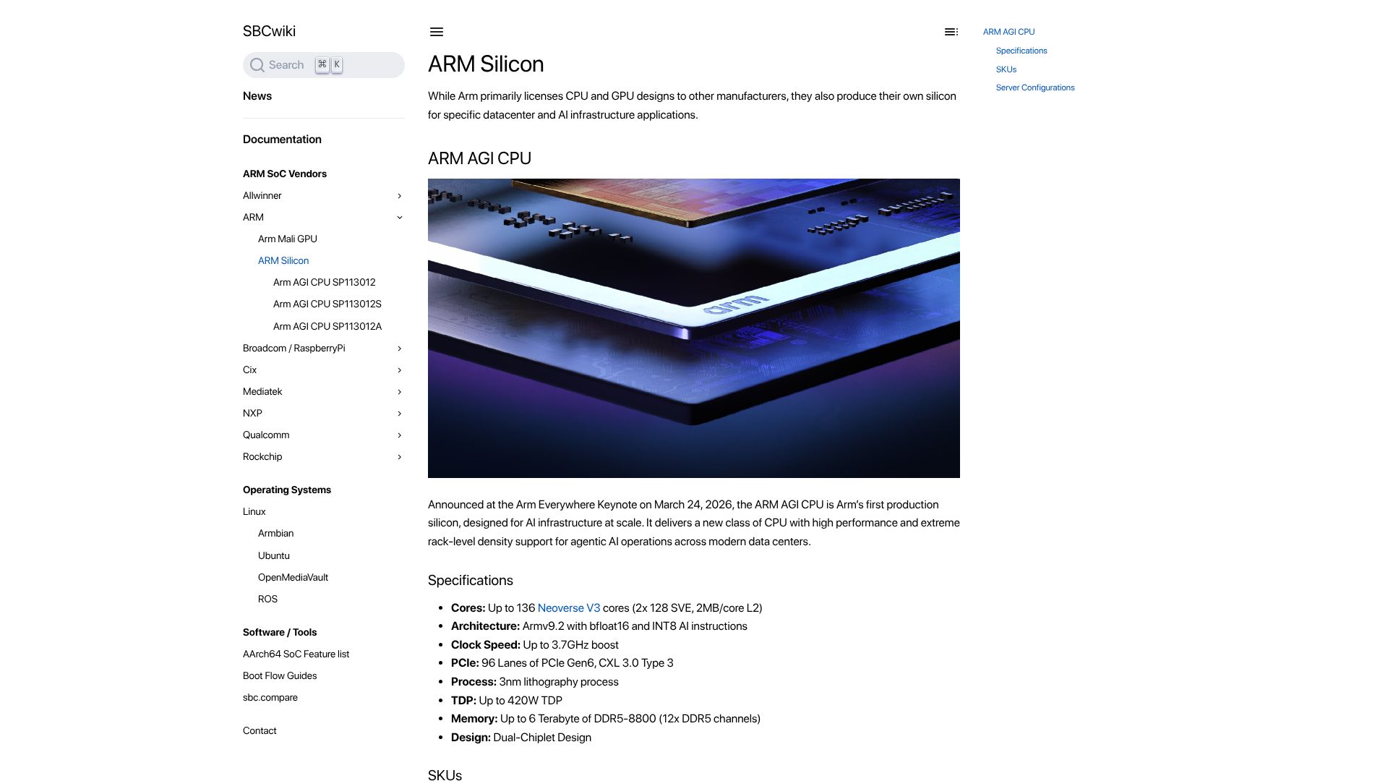Screen dimensions: 1388x781
Task: Jump to Server Configurations in contents
Action: tap(1035, 88)
